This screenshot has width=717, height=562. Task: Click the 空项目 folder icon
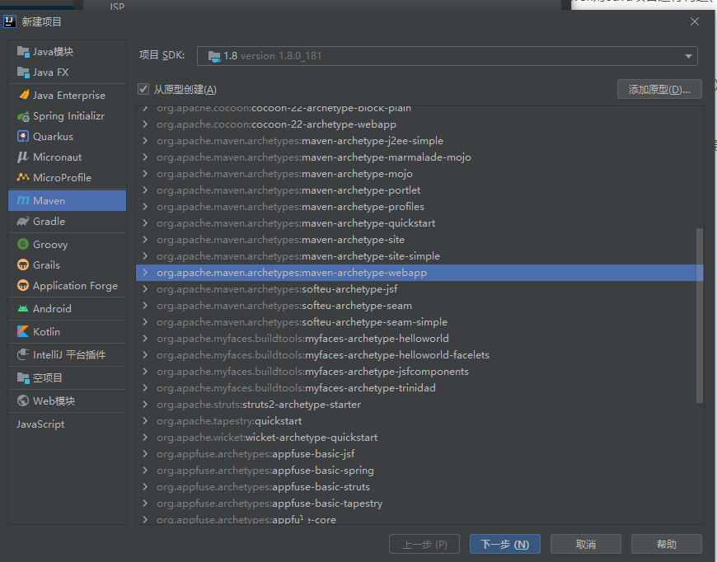click(23, 377)
